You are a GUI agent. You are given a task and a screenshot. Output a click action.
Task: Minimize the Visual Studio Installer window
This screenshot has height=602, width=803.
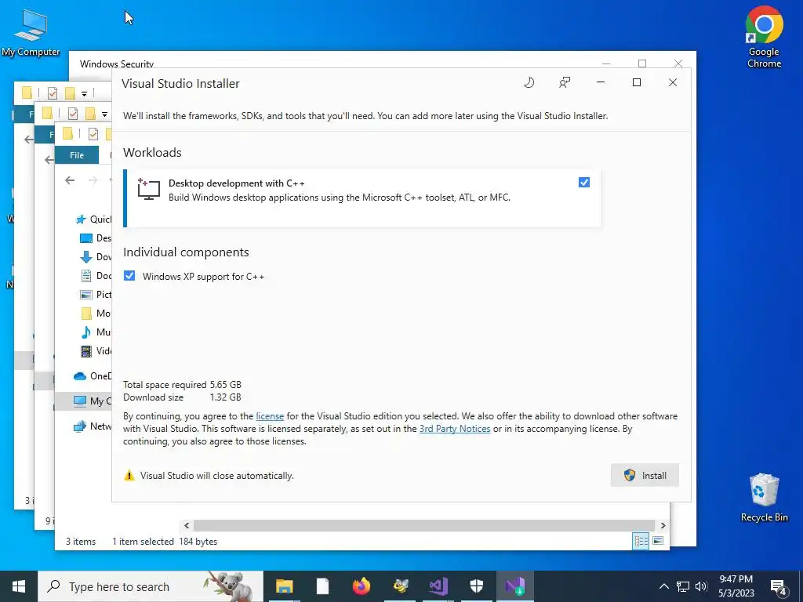601,82
